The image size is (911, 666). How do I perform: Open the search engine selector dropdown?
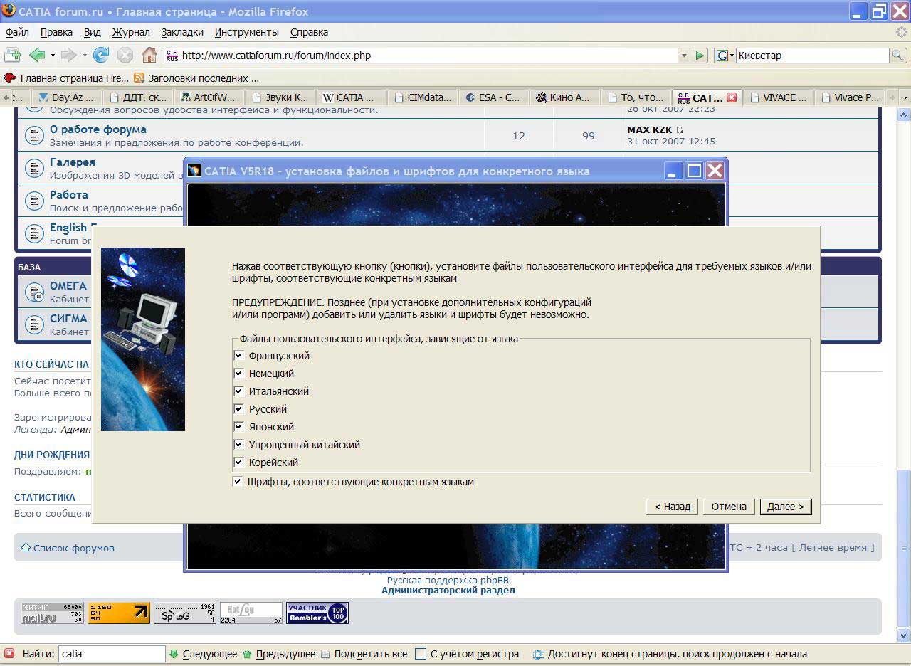coord(725,55)
